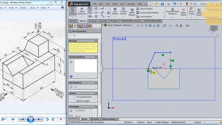Click the Convert Entities tool

(x=123, y=11)
